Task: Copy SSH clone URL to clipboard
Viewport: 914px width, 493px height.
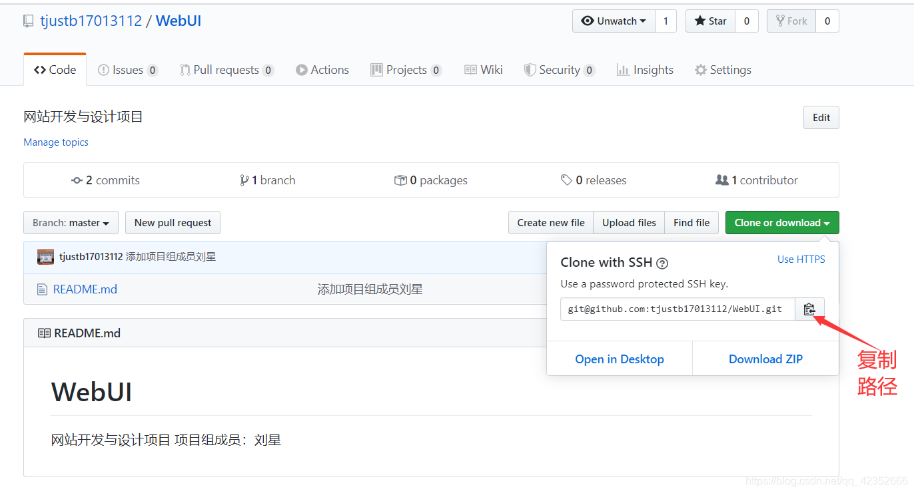Action: point(809,309)
